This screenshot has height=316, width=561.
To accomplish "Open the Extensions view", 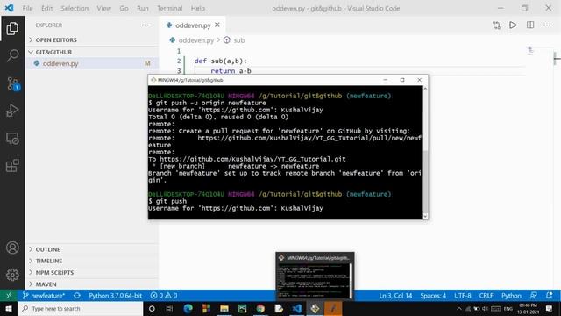I will [x=12, y=166].
